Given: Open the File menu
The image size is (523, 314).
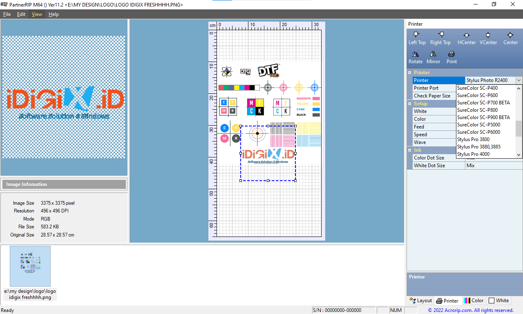Looking at the screenshot, I should [x=7, y=14].
